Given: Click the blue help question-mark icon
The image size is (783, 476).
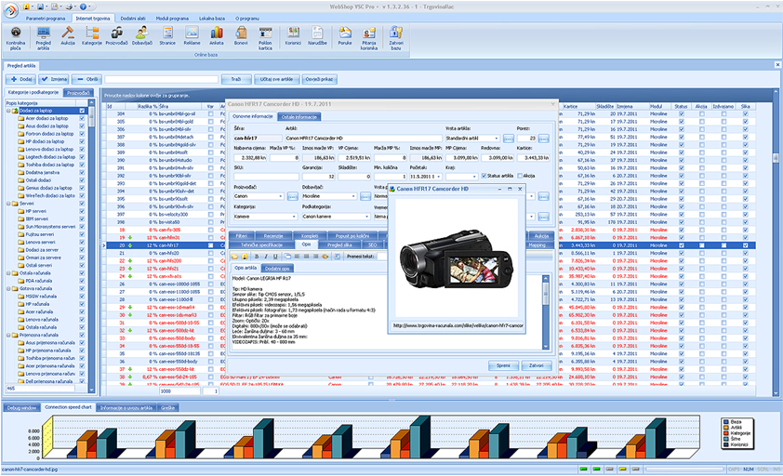Looking at the screenshot, I should point(83,7).
